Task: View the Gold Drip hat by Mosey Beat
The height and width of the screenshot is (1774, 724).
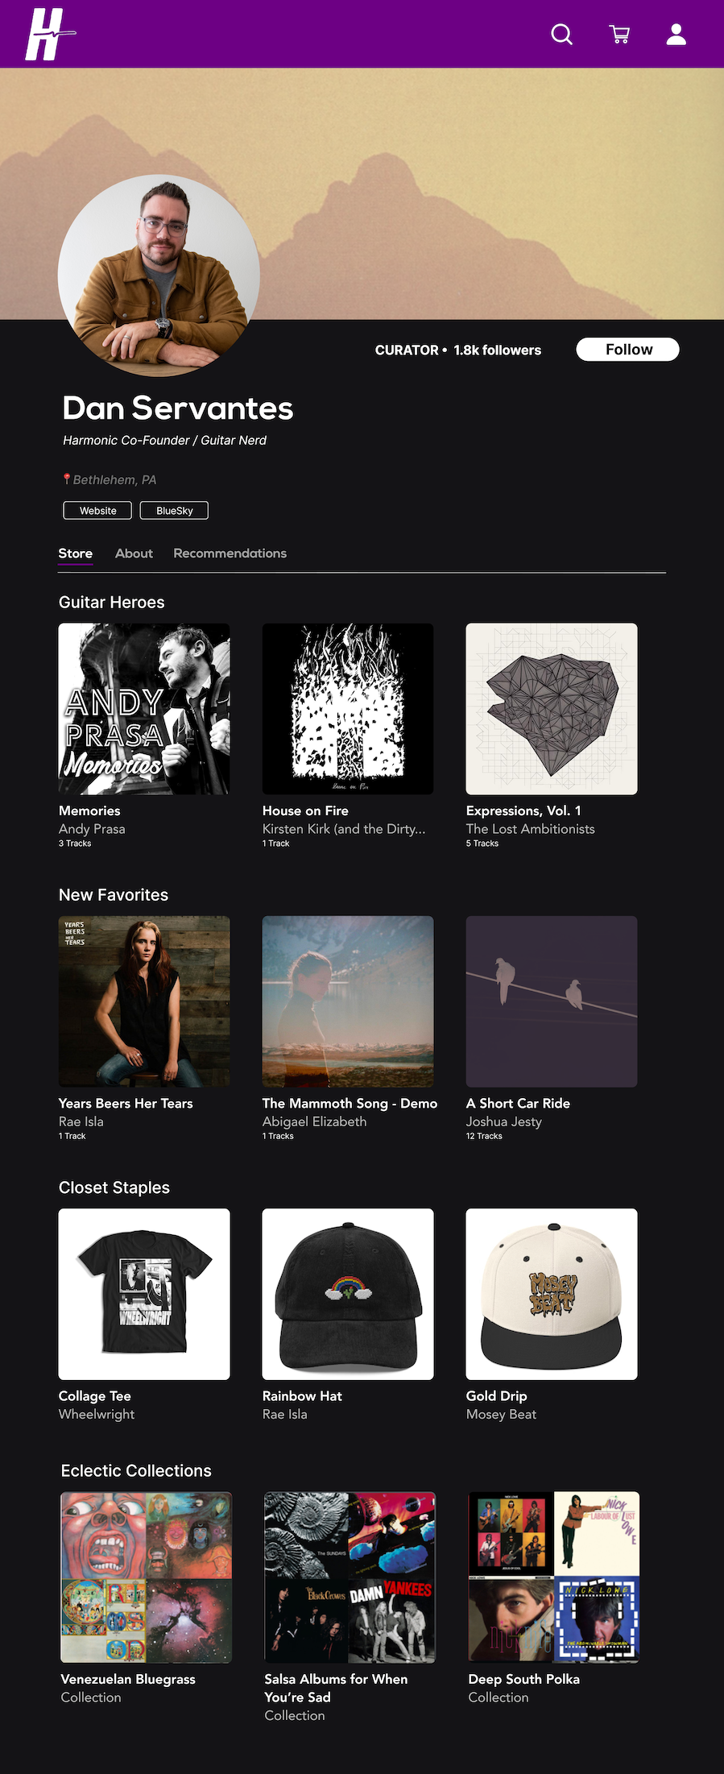Action: point(552,1294)
